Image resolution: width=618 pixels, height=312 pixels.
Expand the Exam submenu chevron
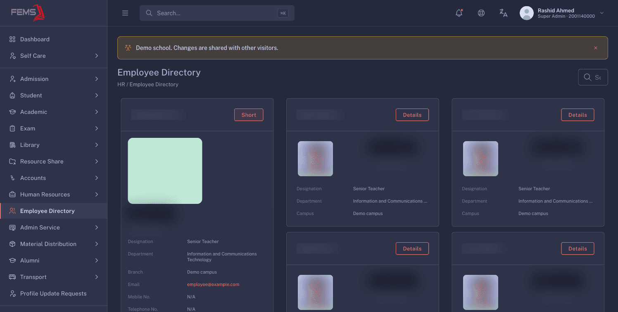(97, 128)
